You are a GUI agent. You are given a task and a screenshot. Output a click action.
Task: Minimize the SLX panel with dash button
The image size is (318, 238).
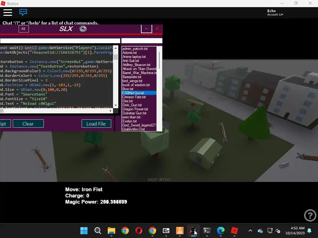[x=147, y=29]
